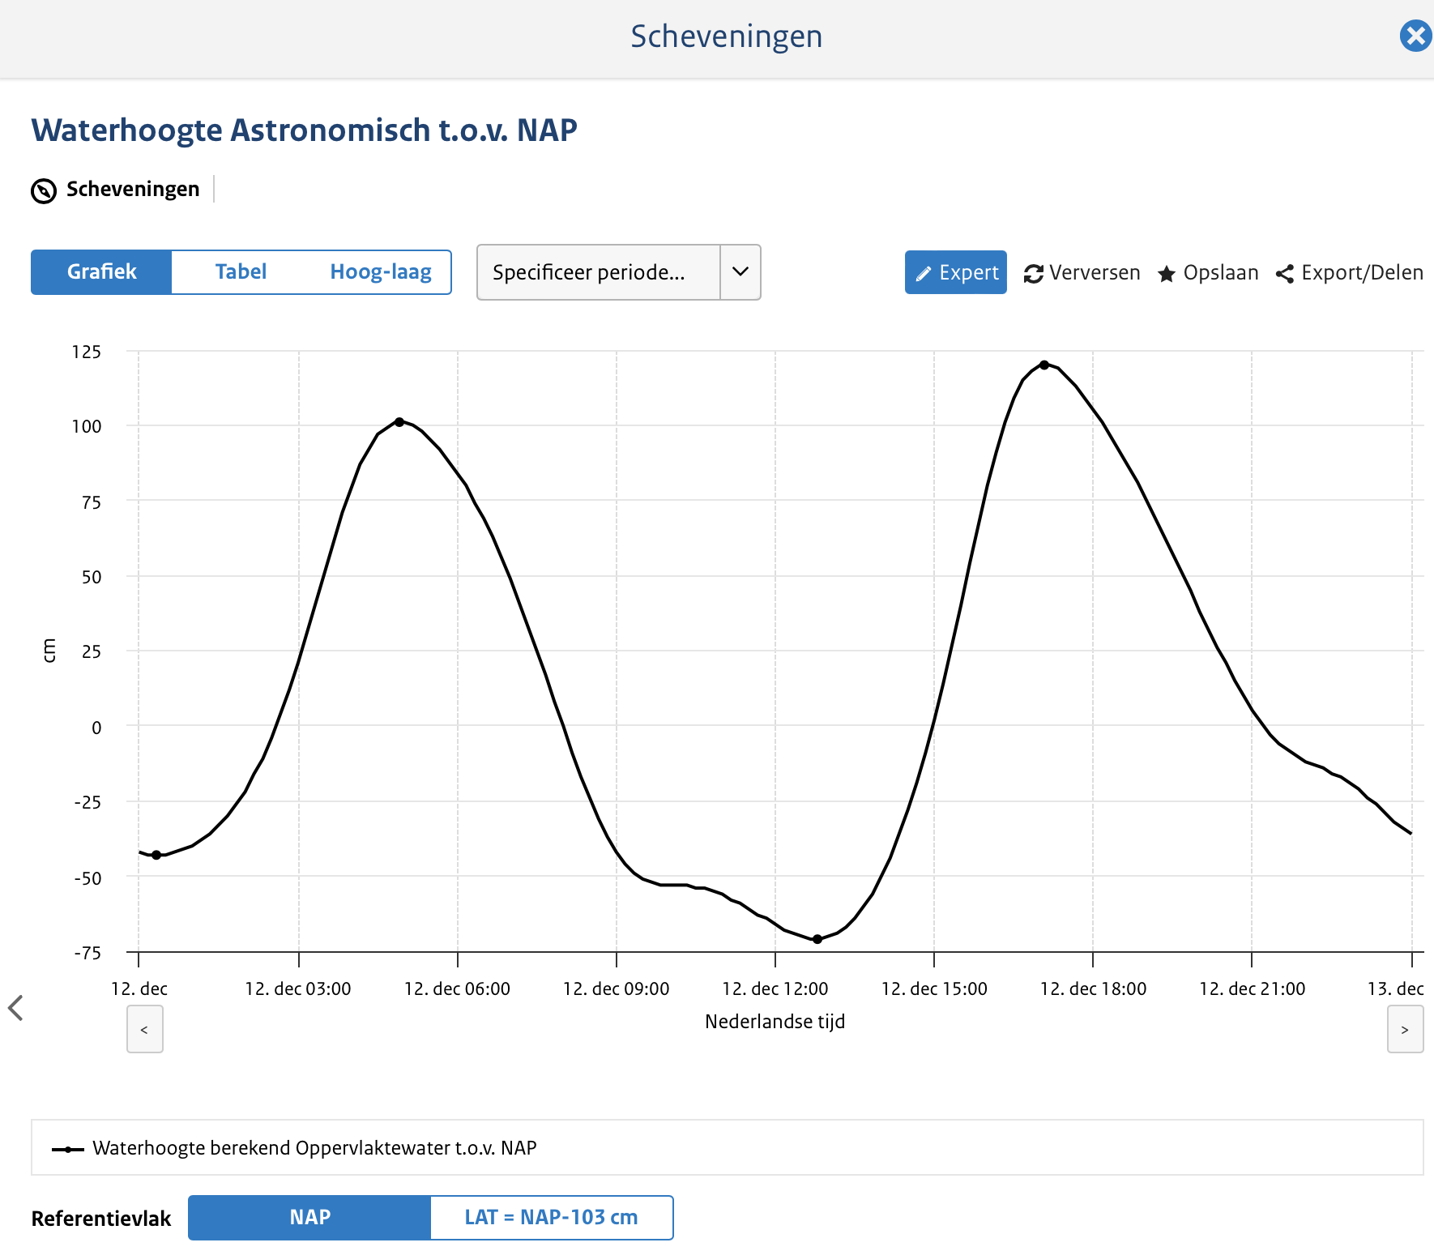Click the high tide peak point near 17:00

point(1044,365)
